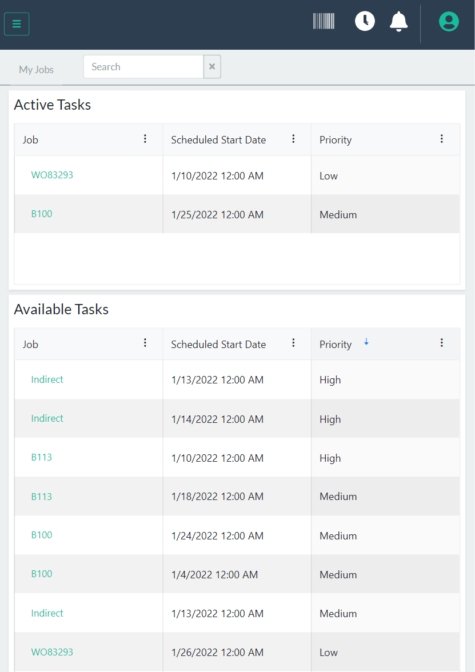The height and width of the screenshot is (672, 475).
Task: Clear the search box with the X button
Action: point(211,67)
